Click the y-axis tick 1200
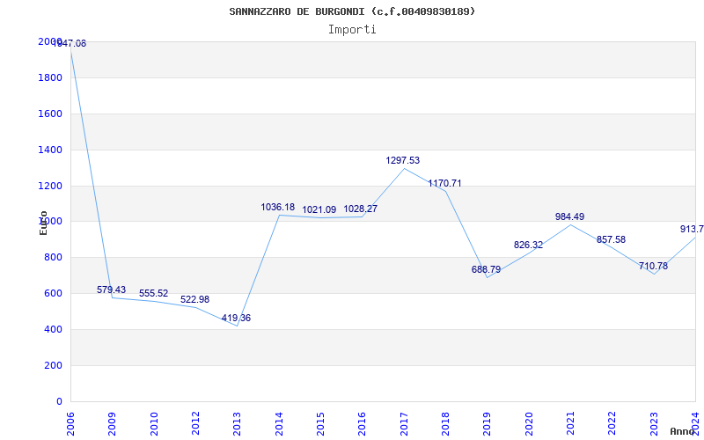This screenshot has width=704, height=440. pos(51,186)
